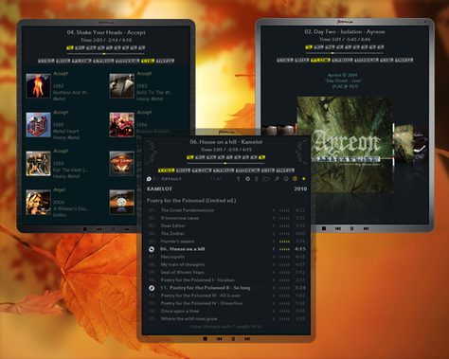Collapse the Kamelot 2010 album group header
Image resolution: width=449 pixels, height=359 pixels.
tap(226, 188)
